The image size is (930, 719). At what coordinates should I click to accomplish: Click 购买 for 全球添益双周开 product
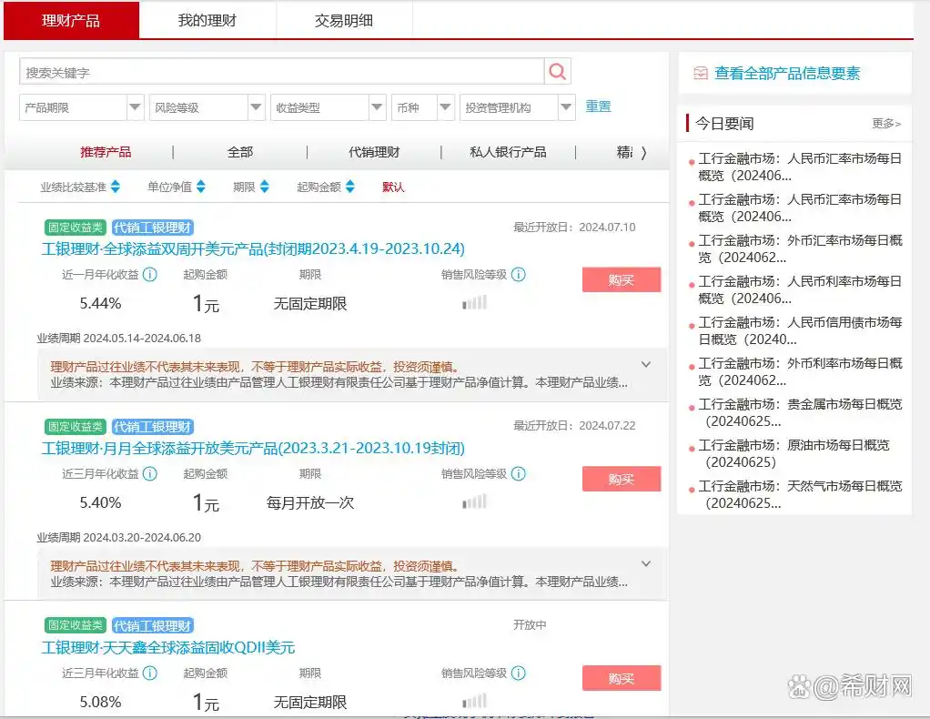tap(621, 280)
